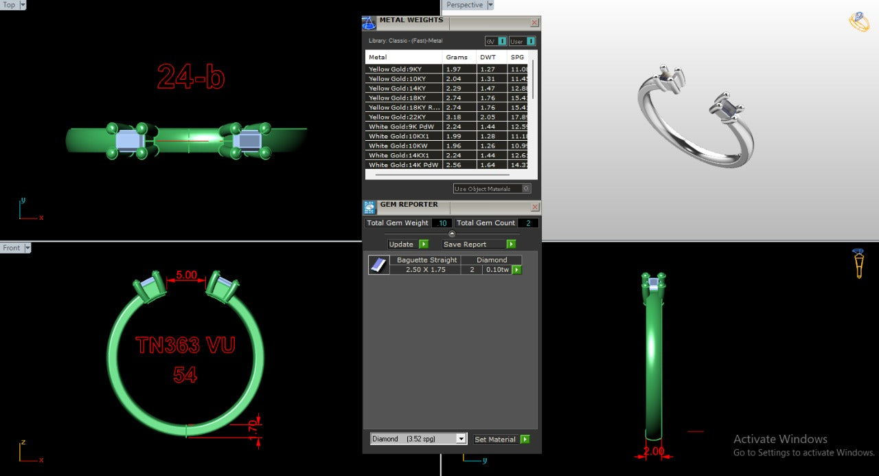
Task: Click the Update button
Action: point(403,244)
